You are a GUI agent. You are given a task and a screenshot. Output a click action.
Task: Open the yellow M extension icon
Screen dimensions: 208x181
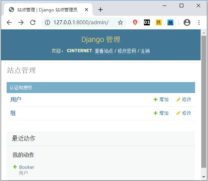coord(159,22)
